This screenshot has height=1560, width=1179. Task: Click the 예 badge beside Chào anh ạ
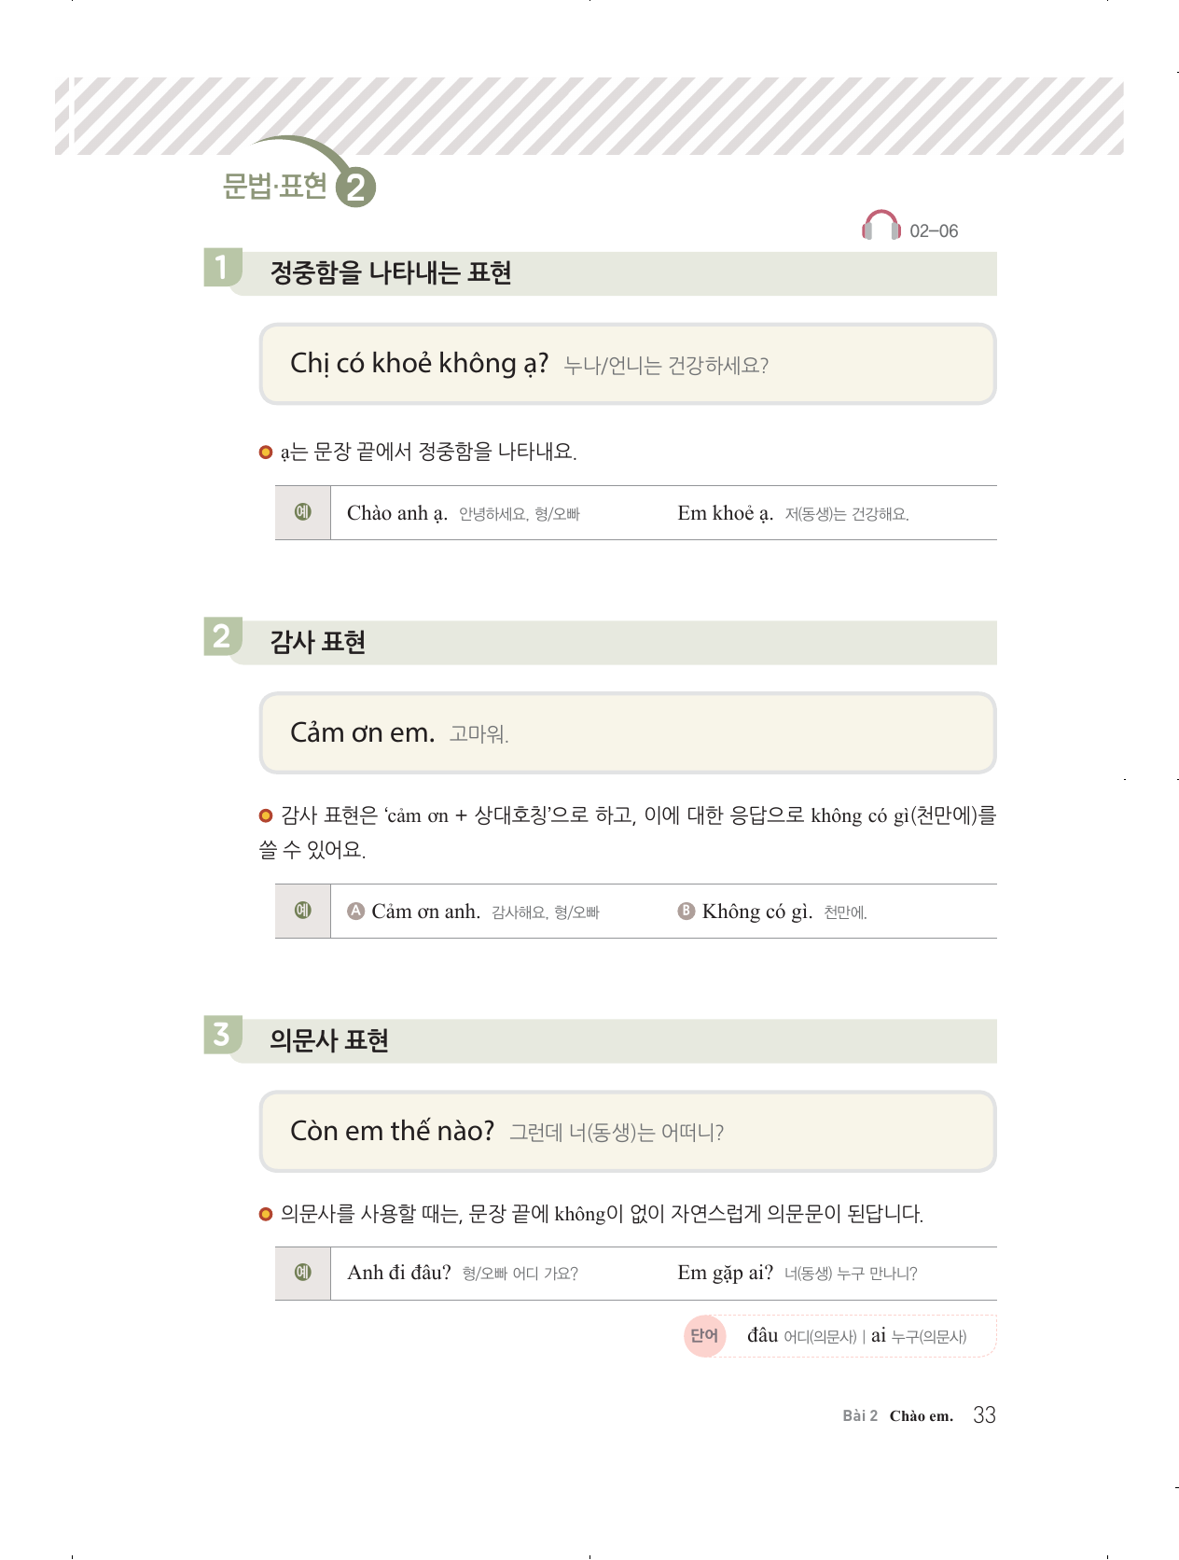(x=303, y=512)
